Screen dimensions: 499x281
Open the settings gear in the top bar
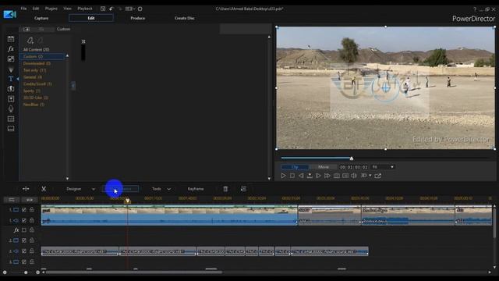tap(140, 9)
